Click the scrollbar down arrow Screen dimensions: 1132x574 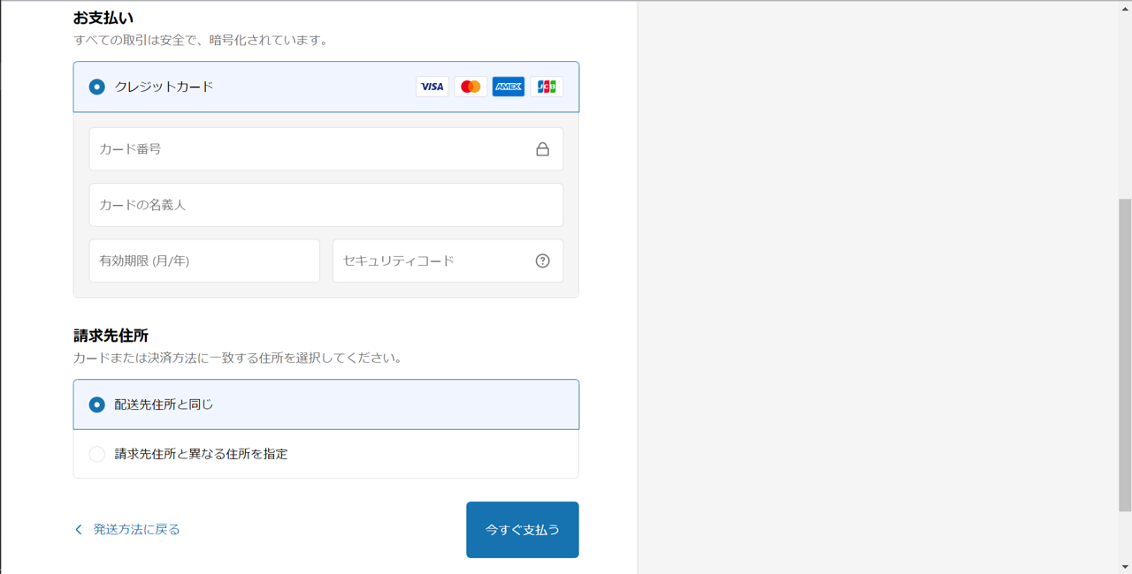(x=1124, y=567)
